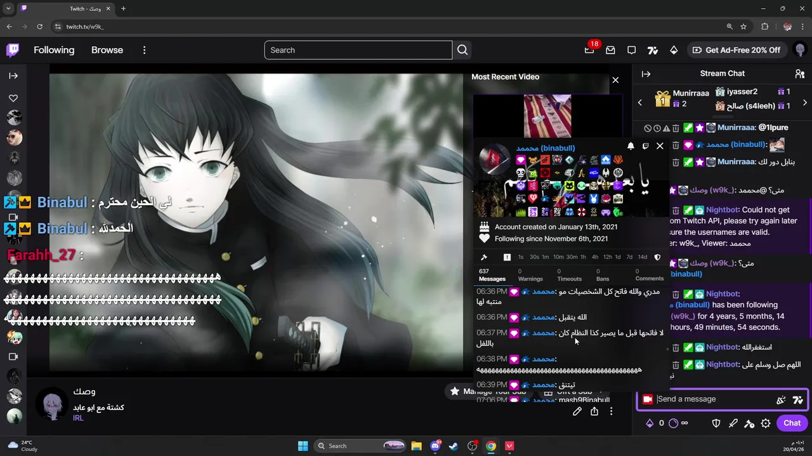Switch to the Bans tab
Screen dimensions: 812x456
603,275
